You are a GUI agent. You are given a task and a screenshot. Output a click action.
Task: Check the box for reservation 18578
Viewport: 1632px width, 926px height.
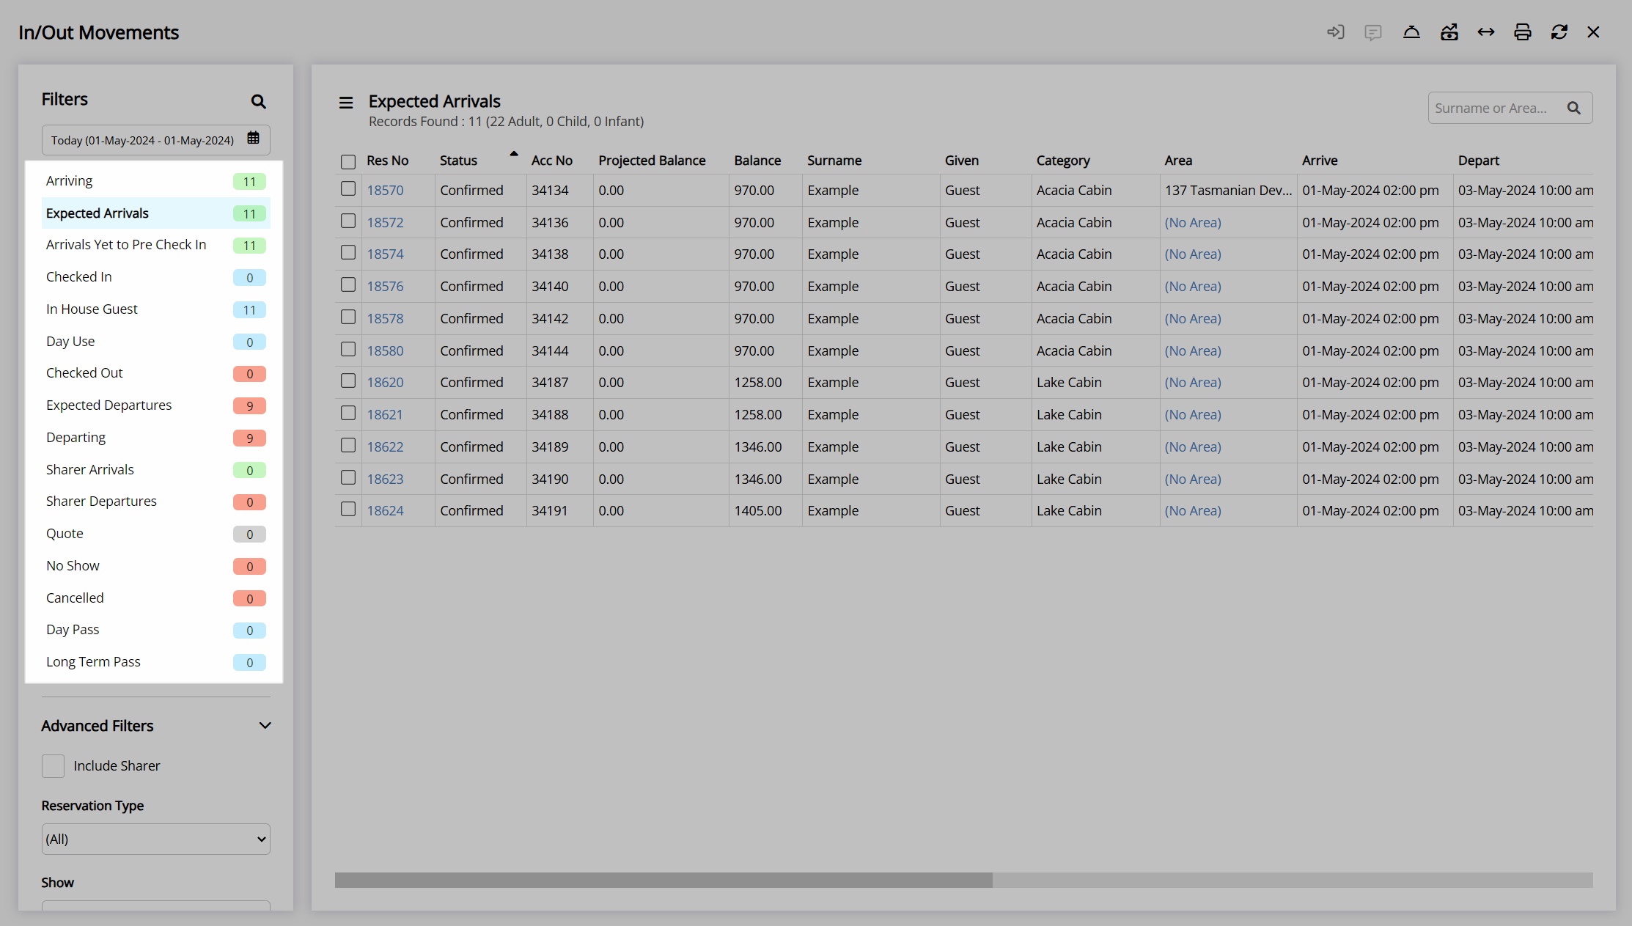coord(348,317)
